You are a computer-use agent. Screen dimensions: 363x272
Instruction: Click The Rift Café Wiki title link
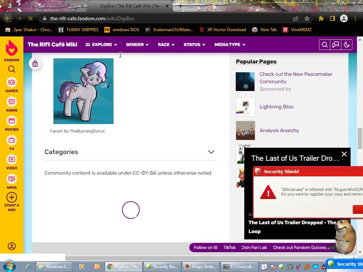click(52, 45)
